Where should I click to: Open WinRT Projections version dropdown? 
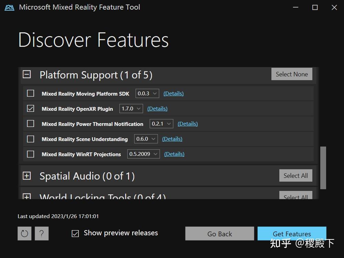tap(143, 154)
